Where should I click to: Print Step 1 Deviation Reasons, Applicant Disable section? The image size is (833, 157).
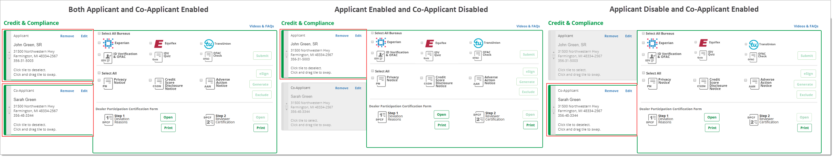click(x=712, y=128)
